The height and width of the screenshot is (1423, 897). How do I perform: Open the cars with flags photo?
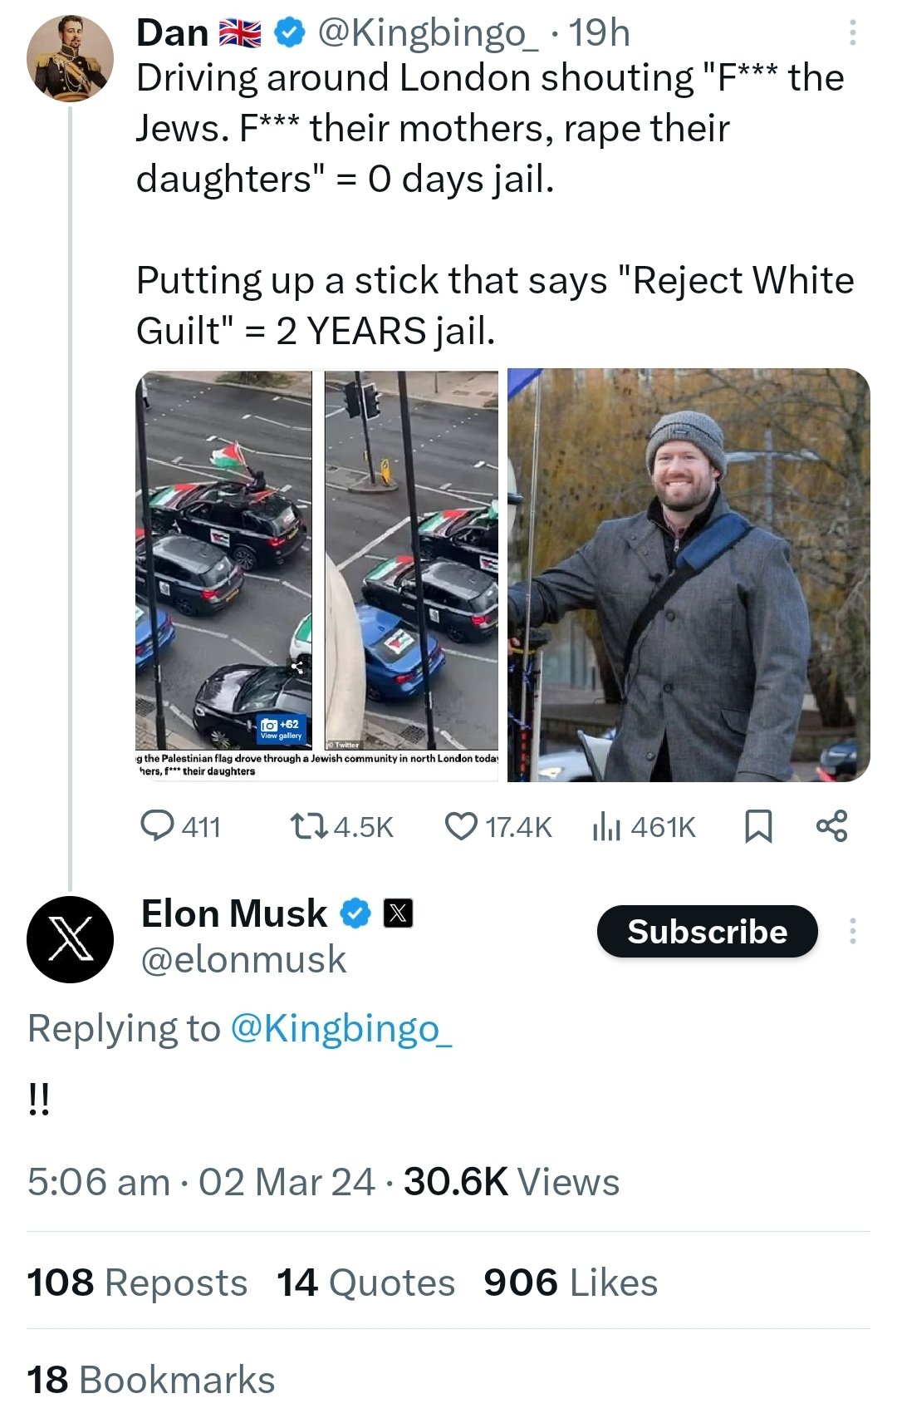point(317,575)
